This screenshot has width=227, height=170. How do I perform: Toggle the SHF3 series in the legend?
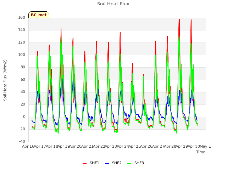click(135, 163)
